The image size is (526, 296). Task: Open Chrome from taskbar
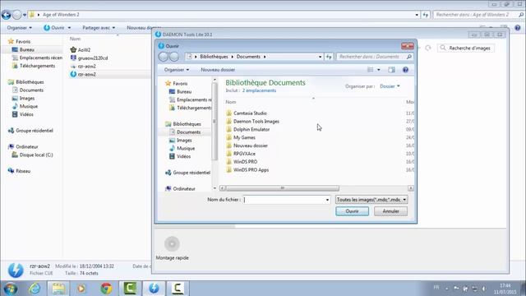click(x=106, y=289)
